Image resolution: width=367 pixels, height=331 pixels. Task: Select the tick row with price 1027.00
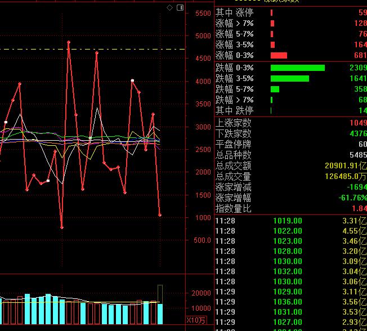click(291, 322)
